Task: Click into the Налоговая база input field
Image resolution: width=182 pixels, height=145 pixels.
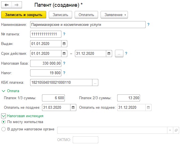Action: pyautogui.click(x=46, y=63)
